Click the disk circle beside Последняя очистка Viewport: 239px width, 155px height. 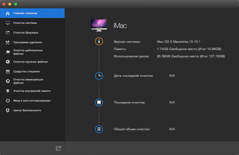click(99, 103)
